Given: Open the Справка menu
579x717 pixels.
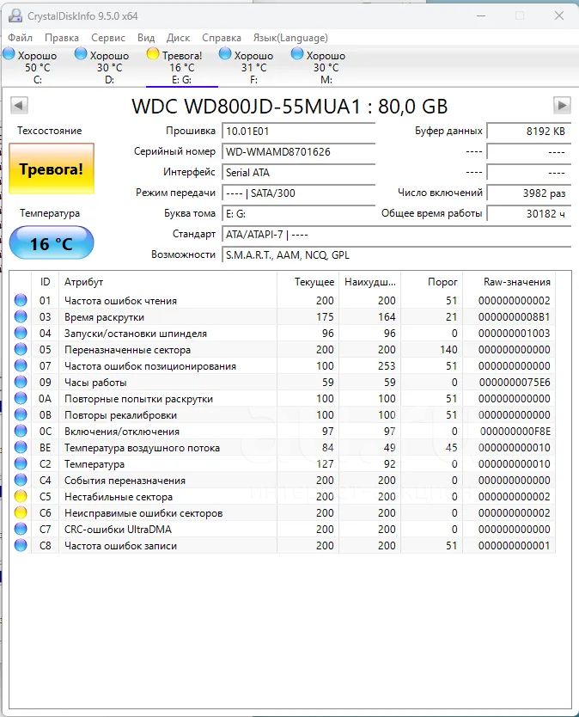Looking at the screenshot, I should (222, 38).
